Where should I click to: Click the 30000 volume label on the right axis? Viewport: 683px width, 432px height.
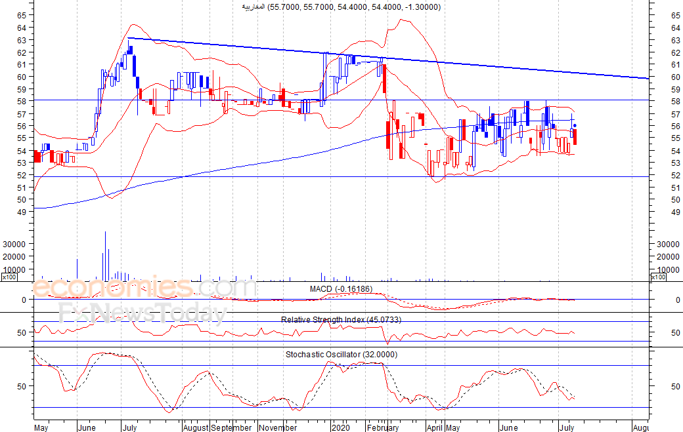click(x=668, y=245)
